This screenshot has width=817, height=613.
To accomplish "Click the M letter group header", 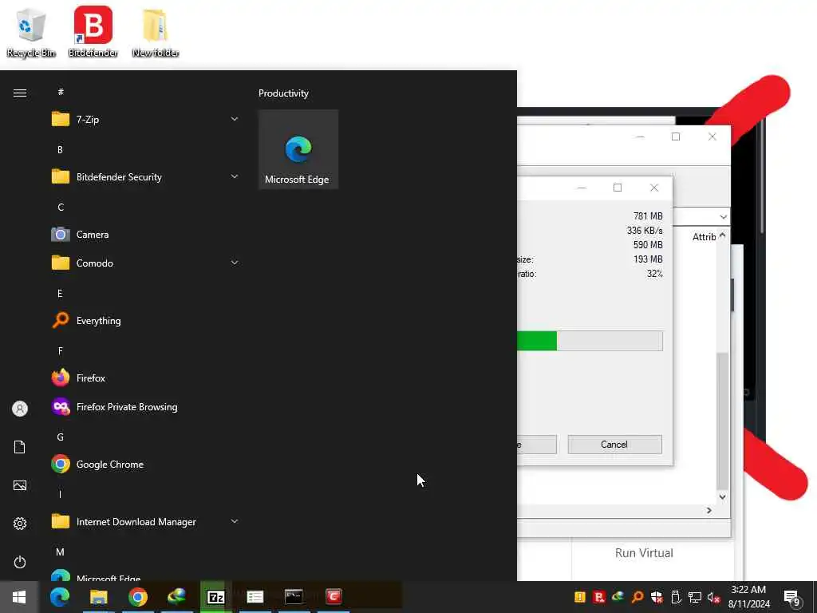I will (x=61, y=552).
